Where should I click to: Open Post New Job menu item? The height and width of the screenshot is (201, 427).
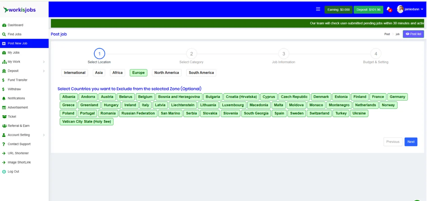pyautogui.click(x=17, y=44)
